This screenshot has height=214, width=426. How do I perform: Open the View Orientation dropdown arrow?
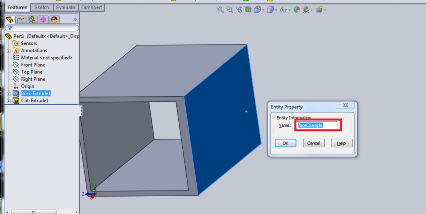[x=263, y=10]
